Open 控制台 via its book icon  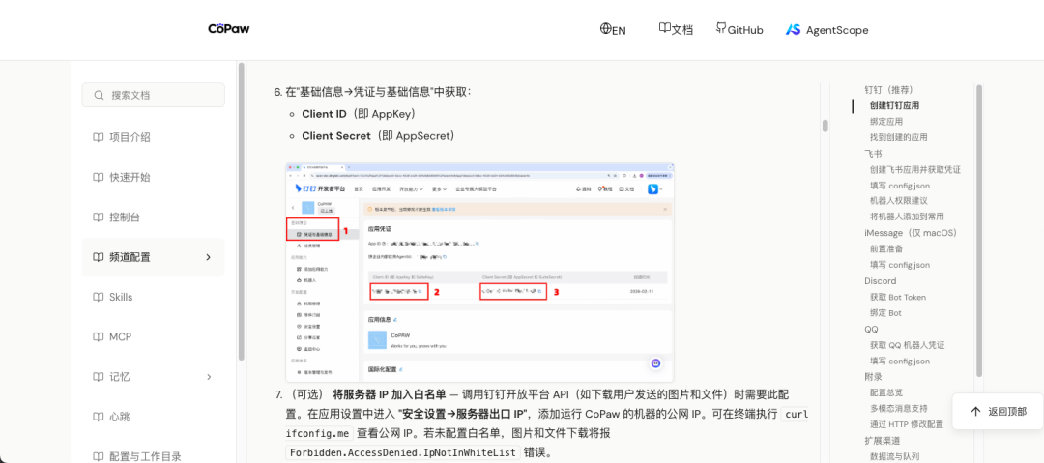point(98,217)
